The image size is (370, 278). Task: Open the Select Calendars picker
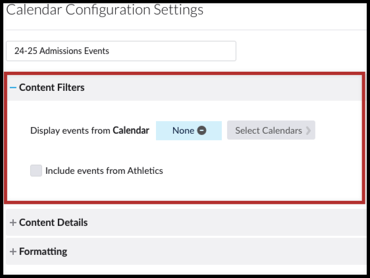click(271, 130)
